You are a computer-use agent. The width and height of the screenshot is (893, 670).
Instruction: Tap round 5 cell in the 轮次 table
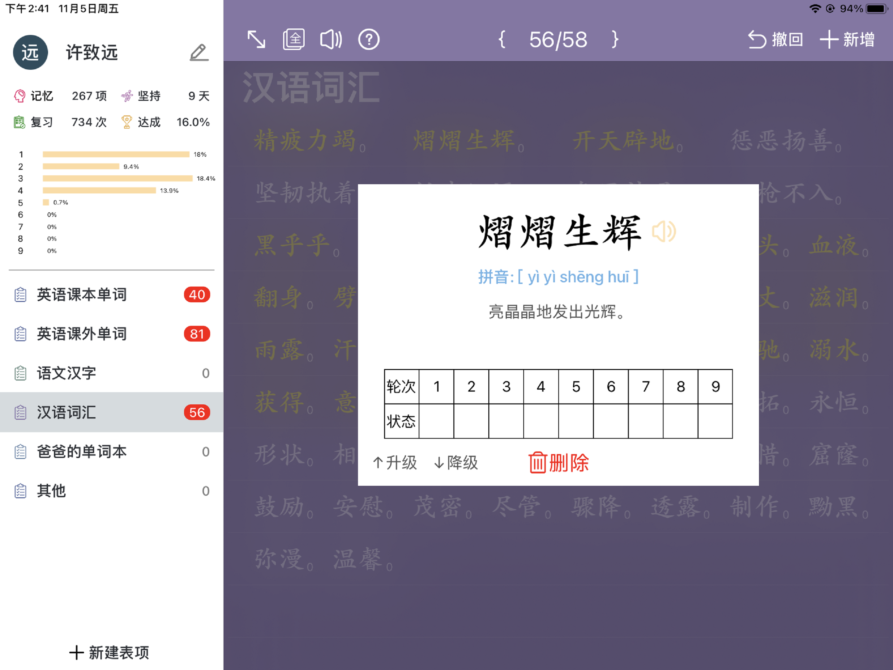(x=576, y=387)
